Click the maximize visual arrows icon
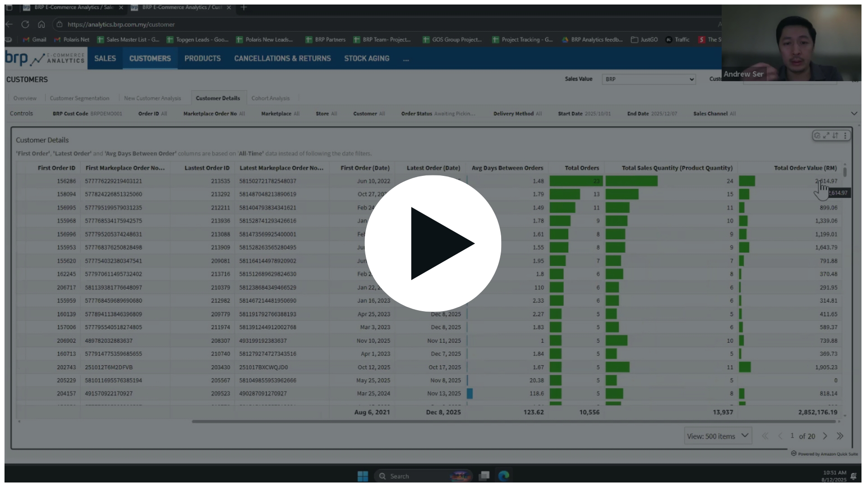This screenshot has width=866, height=487. pyautogui.click(x=826, y=135)
